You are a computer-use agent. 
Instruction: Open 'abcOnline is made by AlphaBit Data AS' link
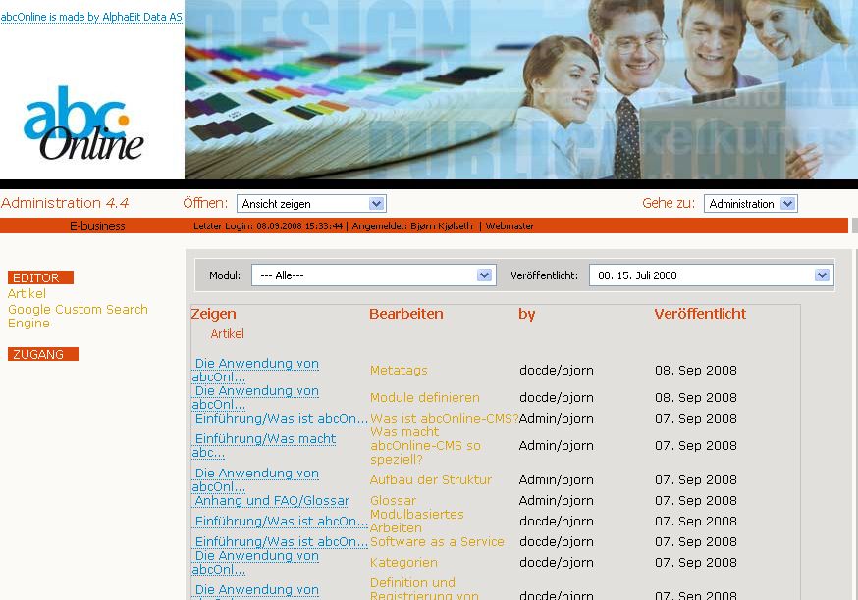coord(91,17)
